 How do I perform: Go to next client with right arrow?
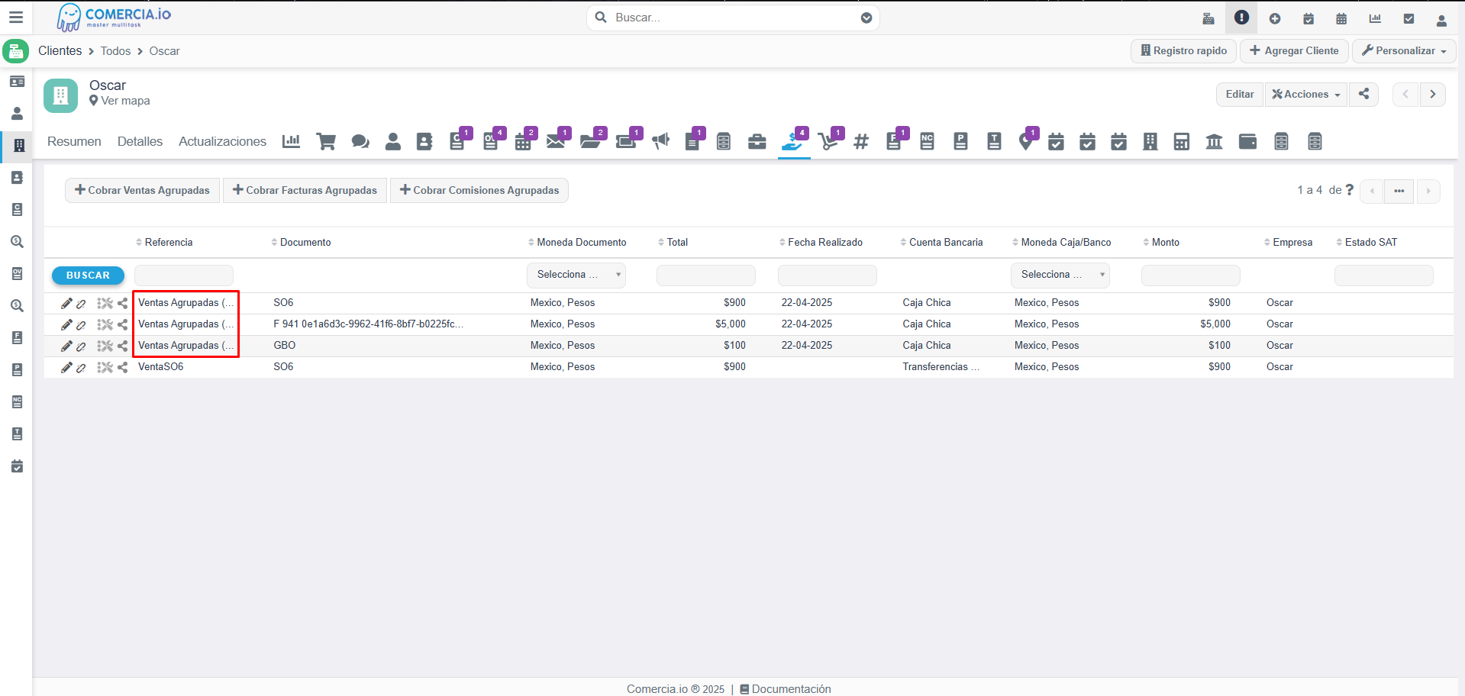pyautogui.click(x=1432, y=94)
